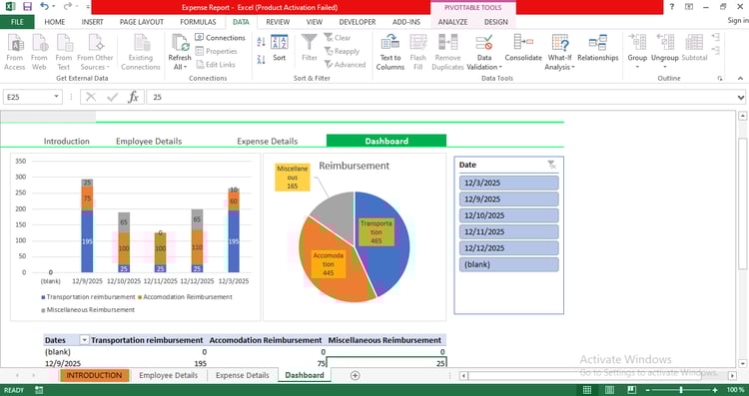Click the Undo arrow
Screen dimensions: 749x396
(44, 7)
